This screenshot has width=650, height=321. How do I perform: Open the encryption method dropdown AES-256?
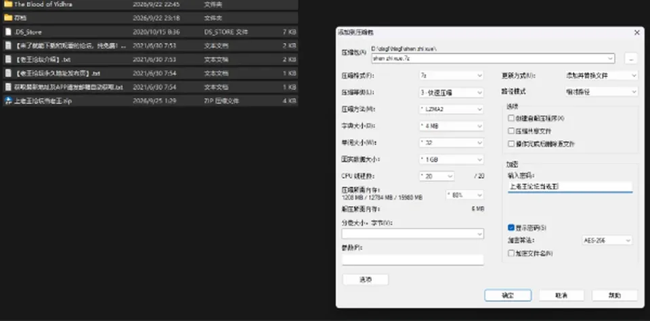coord(607,241)
